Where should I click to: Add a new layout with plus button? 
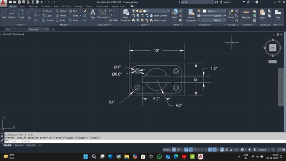tap(40, 145)
